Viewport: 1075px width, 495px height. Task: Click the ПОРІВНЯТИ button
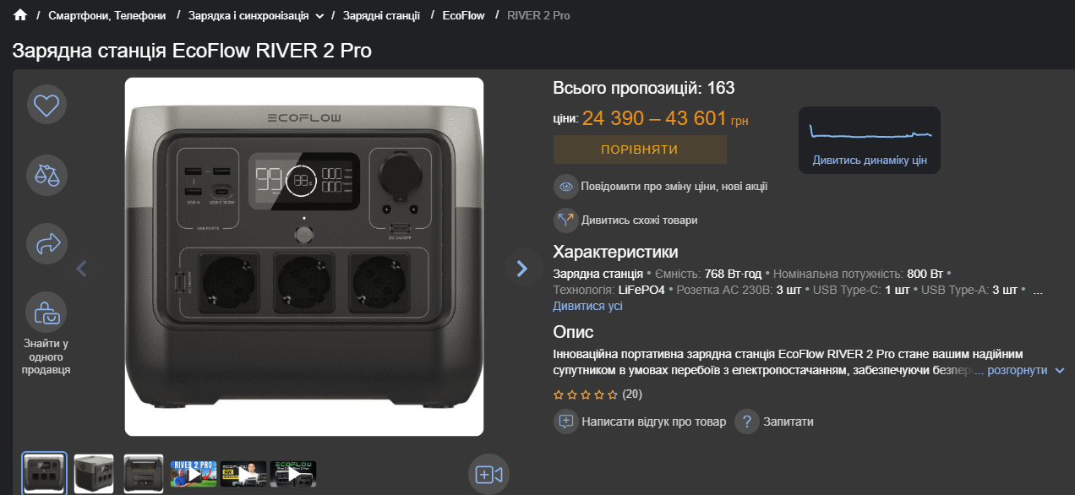640,150
